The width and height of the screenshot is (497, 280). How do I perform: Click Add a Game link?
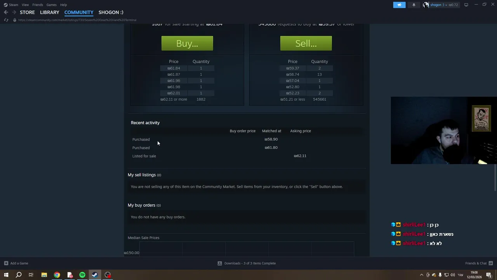[19, 263]
